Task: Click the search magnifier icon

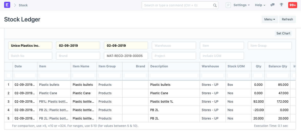Action: (x=215, y=5)
